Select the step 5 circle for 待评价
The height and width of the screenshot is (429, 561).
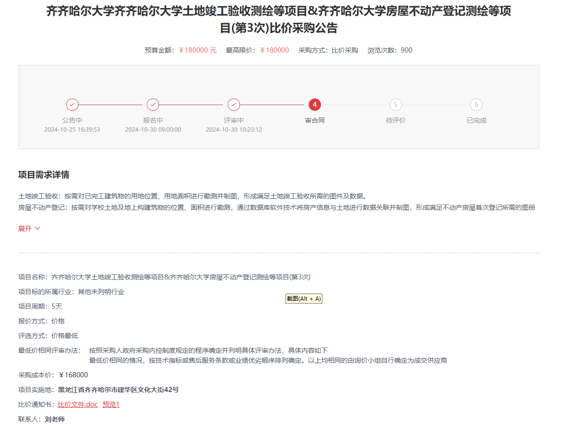point(395,105)
